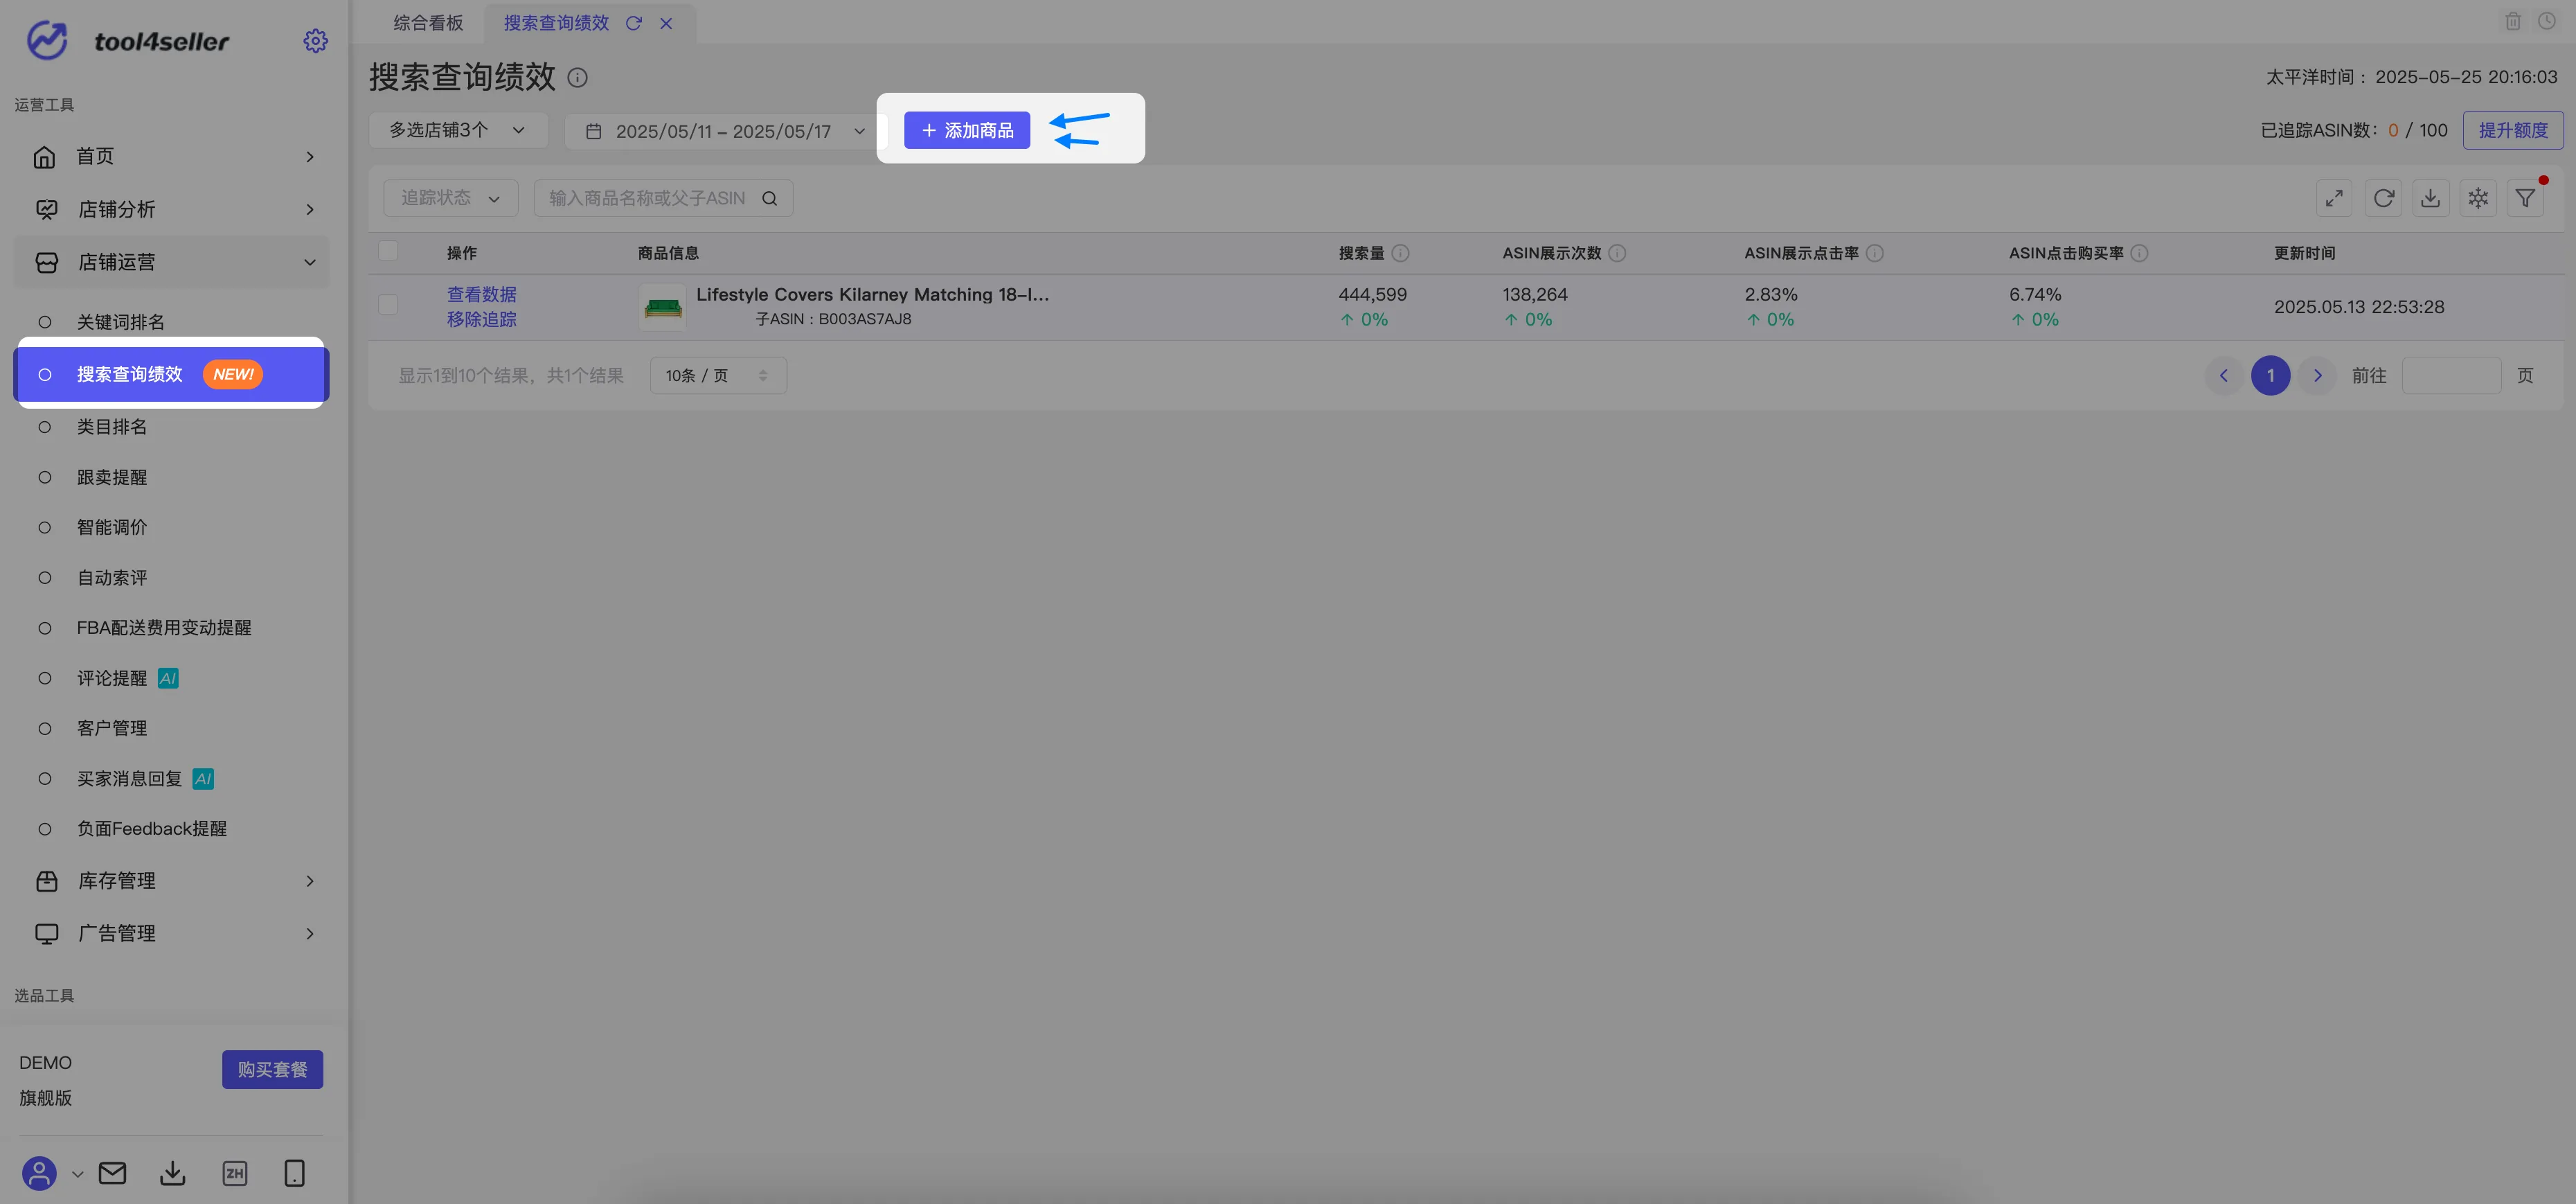Select 搜索查询绩效 in the sidebar
Image resolution: width=2576 pixels, height=1204 pixels.
pyautogui.click(x=171, y=374)
